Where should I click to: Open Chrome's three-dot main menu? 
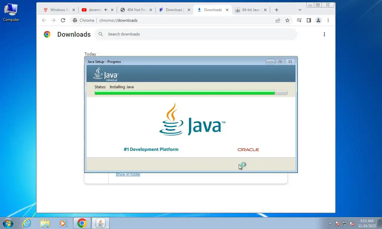click(x=328, y=20)
